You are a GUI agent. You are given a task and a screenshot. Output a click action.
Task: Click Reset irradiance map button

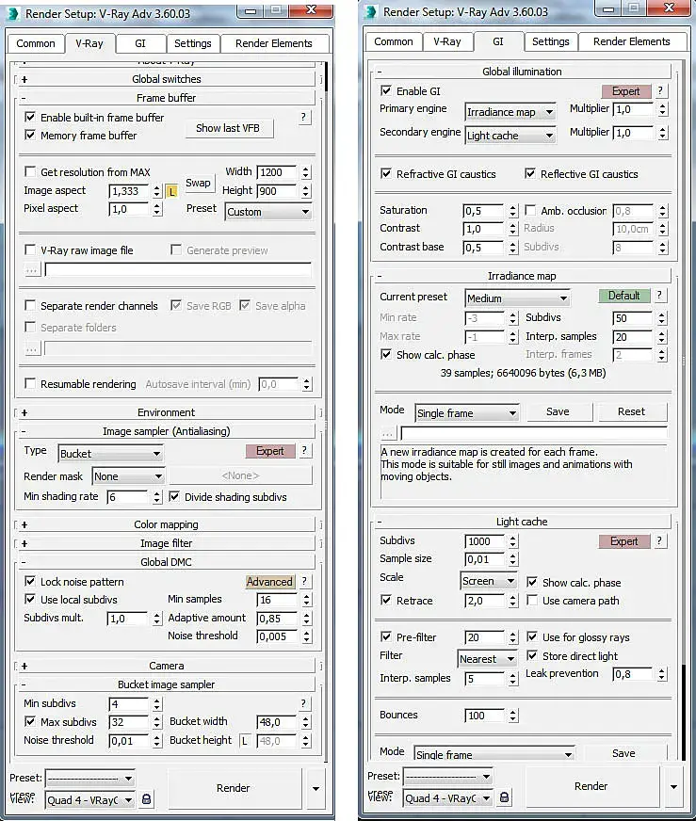(631, 411)
